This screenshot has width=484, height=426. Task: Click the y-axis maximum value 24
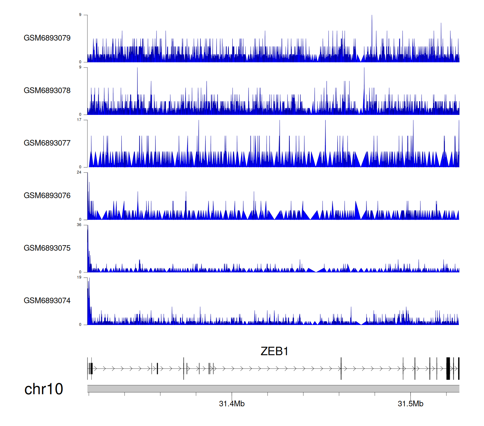pos(79,172)
